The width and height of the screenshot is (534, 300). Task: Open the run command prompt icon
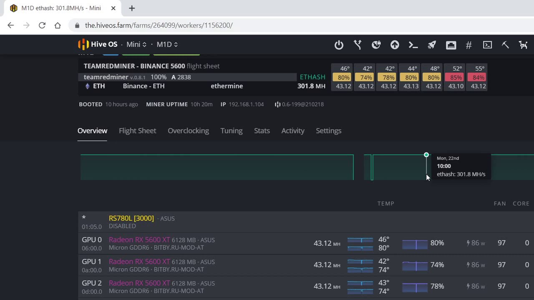point(413,45)
